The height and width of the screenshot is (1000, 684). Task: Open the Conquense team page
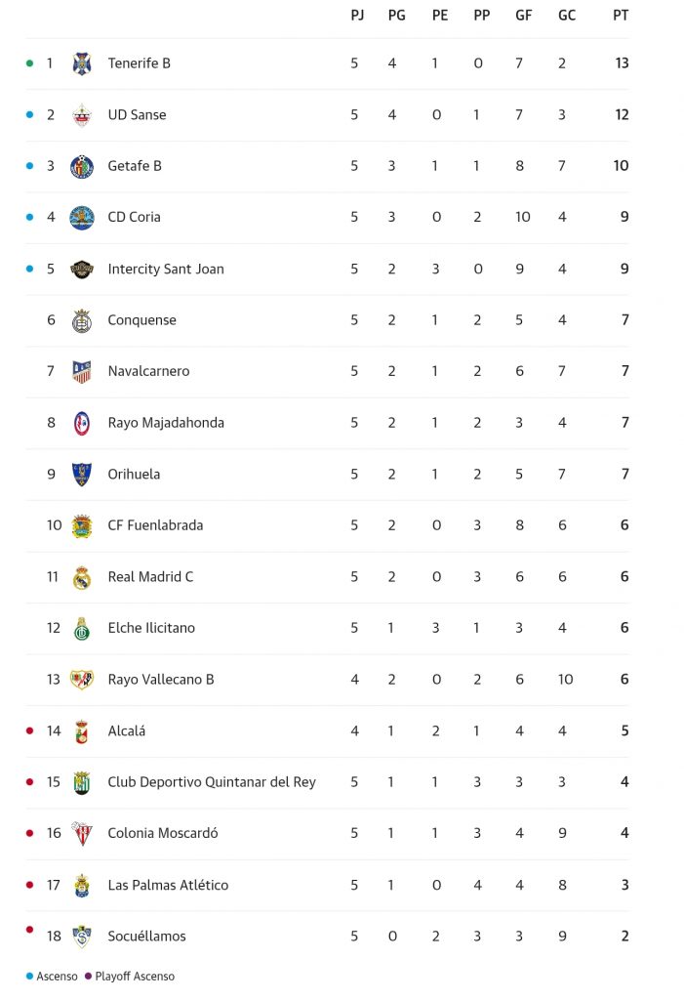coord(141,320)
